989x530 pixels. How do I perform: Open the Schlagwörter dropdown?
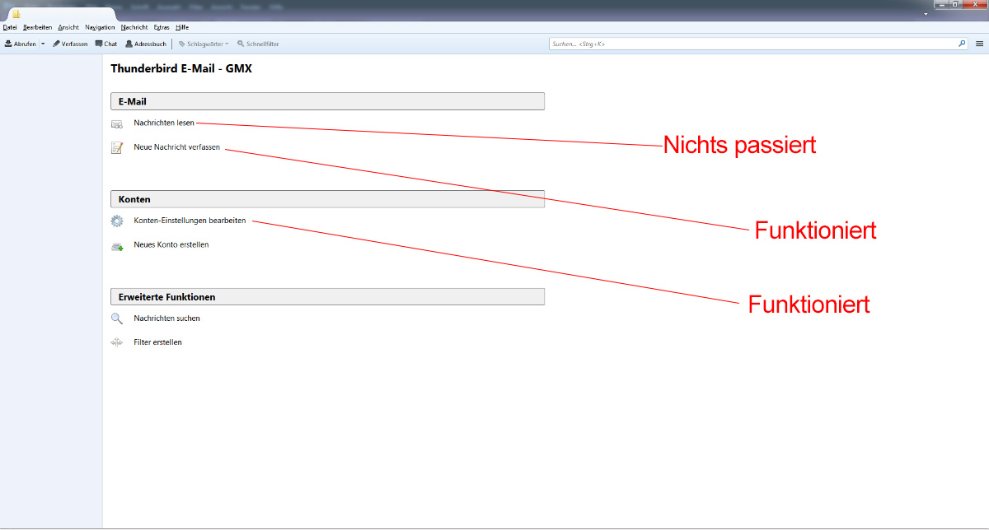(x=204, y=44)
